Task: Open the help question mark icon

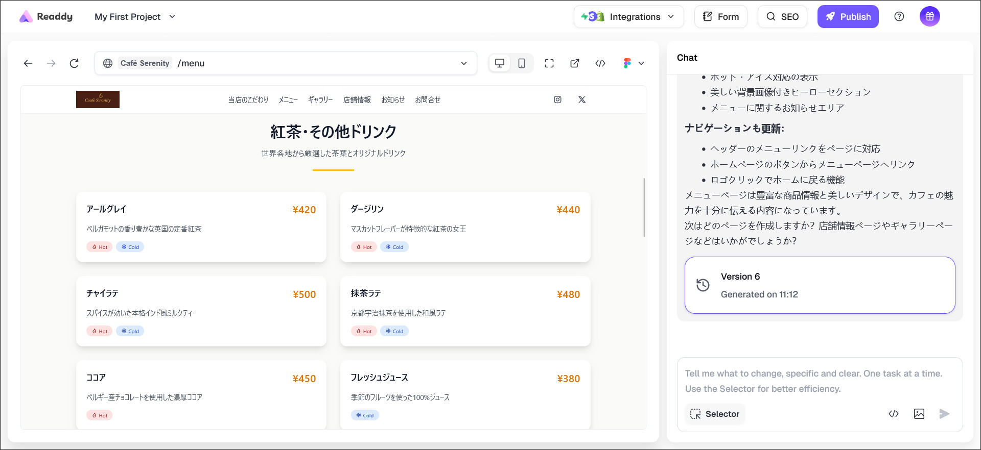Action: [899, 17]
